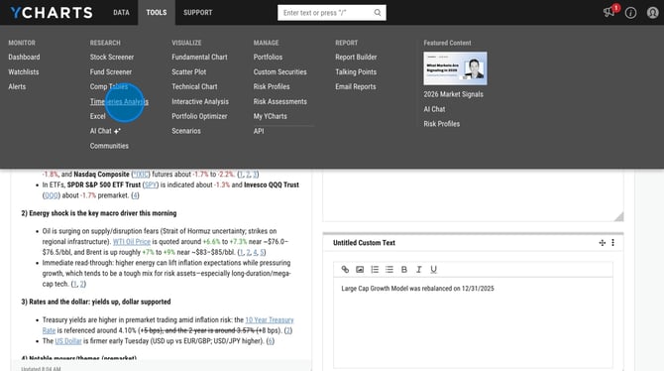Image resolution: width=664 pixels, height=371 pixels.
Task: Click the US Dollar link
Action: pos(68,341)
